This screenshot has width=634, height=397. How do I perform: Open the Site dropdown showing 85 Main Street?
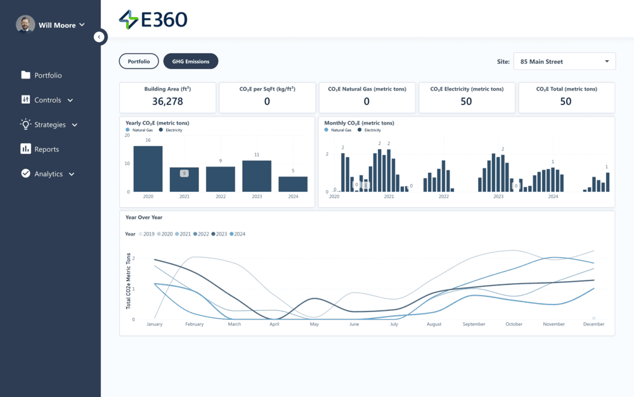[x=564, y=61]
